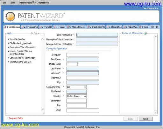163x129 pixels.
Task: Click the Address 1 input field
Action: coord(82,73)
